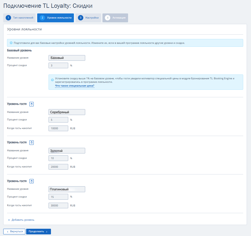Select the Золотой discount percent field
The width and height of the screenshot is (251, 236).
58,158
